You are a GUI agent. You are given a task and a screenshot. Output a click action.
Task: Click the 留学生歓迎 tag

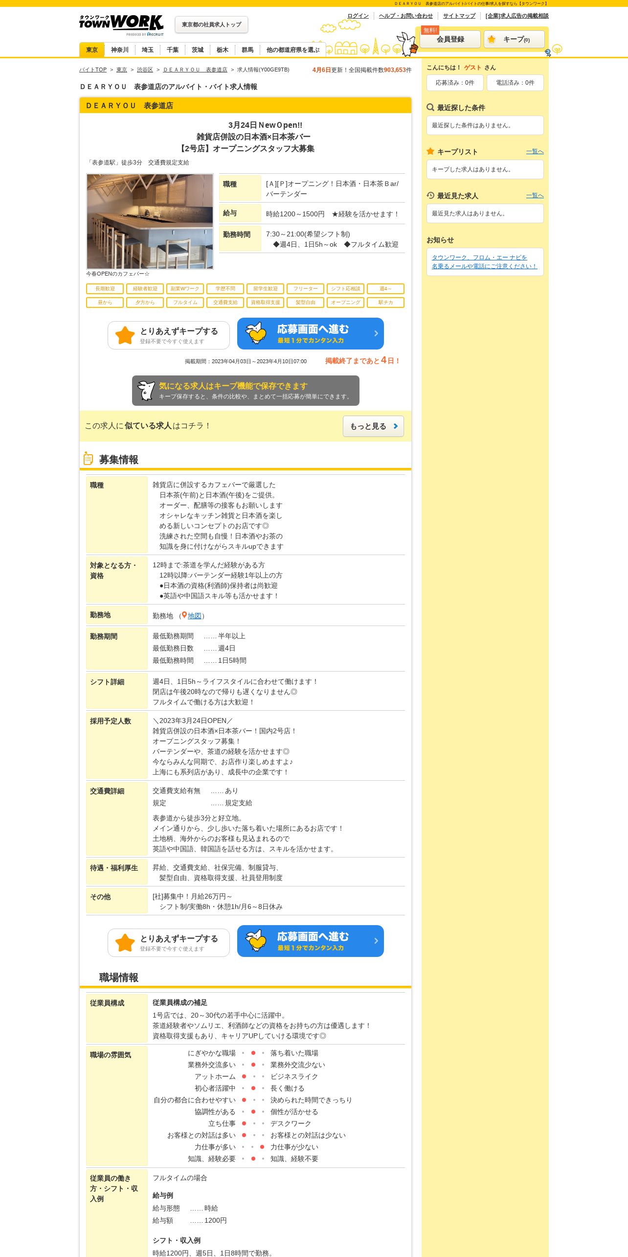point(265,289)
